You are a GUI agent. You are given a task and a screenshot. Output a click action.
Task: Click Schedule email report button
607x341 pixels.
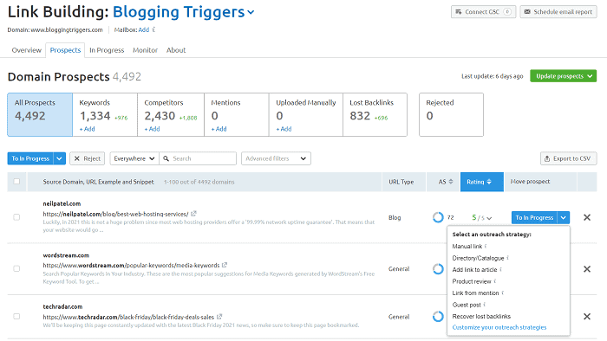click(x=558, y=12)
